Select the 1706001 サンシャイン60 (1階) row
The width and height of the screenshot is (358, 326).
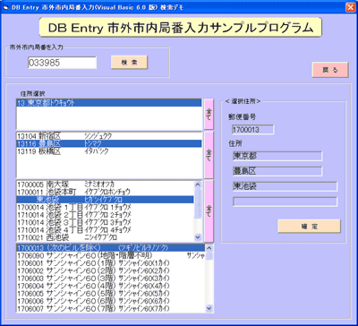[x=111, y=263]
